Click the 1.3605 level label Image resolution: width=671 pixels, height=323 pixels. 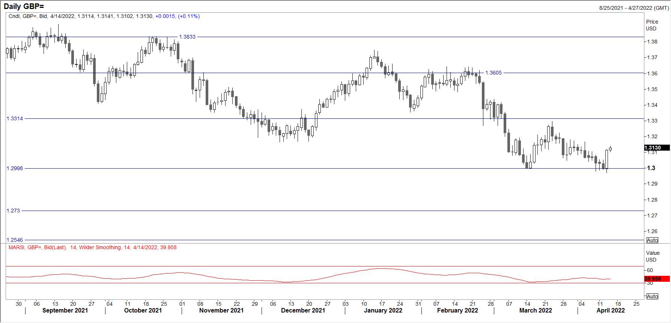point(493,73)
